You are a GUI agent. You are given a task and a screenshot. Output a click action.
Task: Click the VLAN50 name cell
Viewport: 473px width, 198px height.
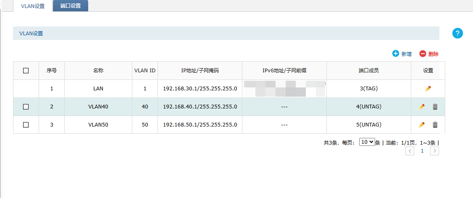coord(98,125)
